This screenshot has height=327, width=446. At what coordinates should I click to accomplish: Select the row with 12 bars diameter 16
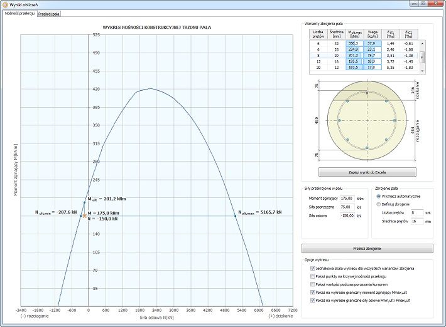364,61
